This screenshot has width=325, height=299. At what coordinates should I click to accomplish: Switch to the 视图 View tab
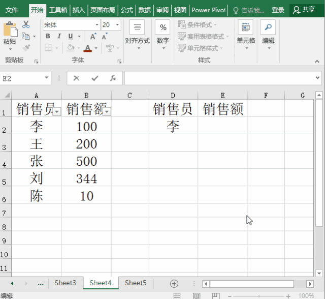(x=180, y=10)
